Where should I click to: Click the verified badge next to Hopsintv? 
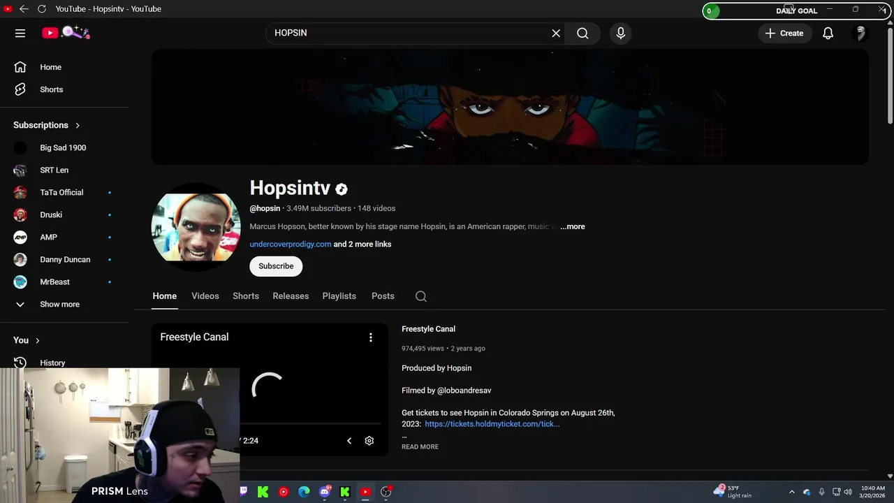(x=342, y=189)
